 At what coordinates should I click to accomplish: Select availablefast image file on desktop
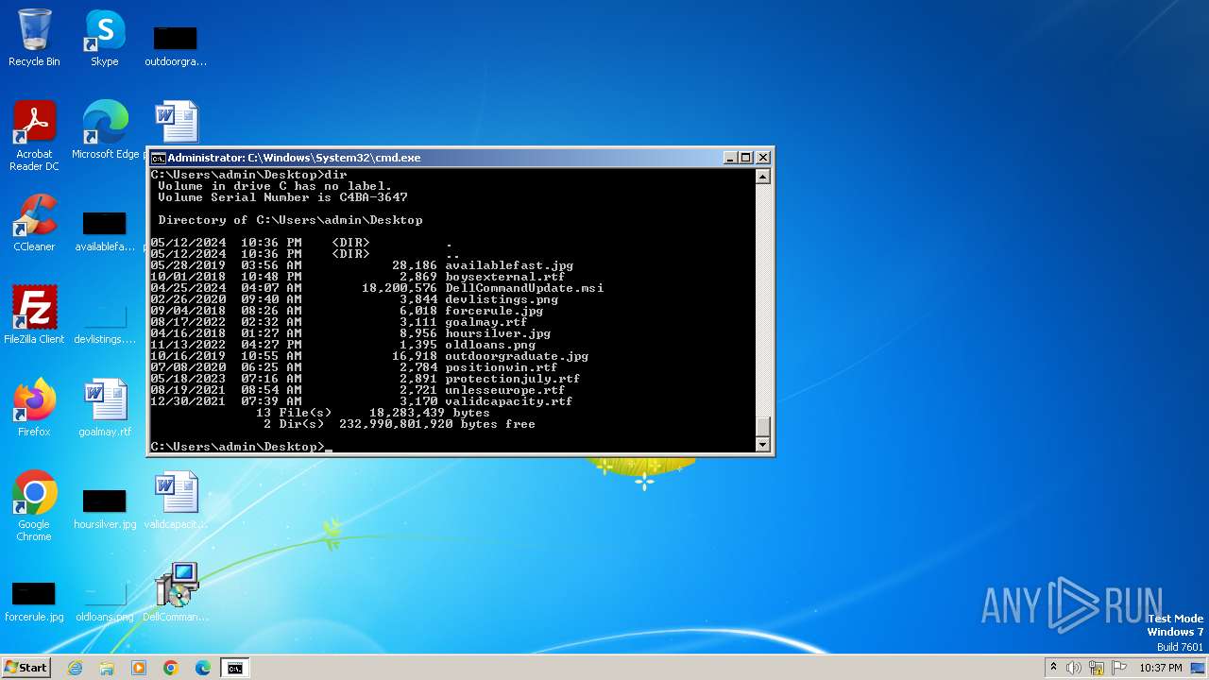pos(105,231)
